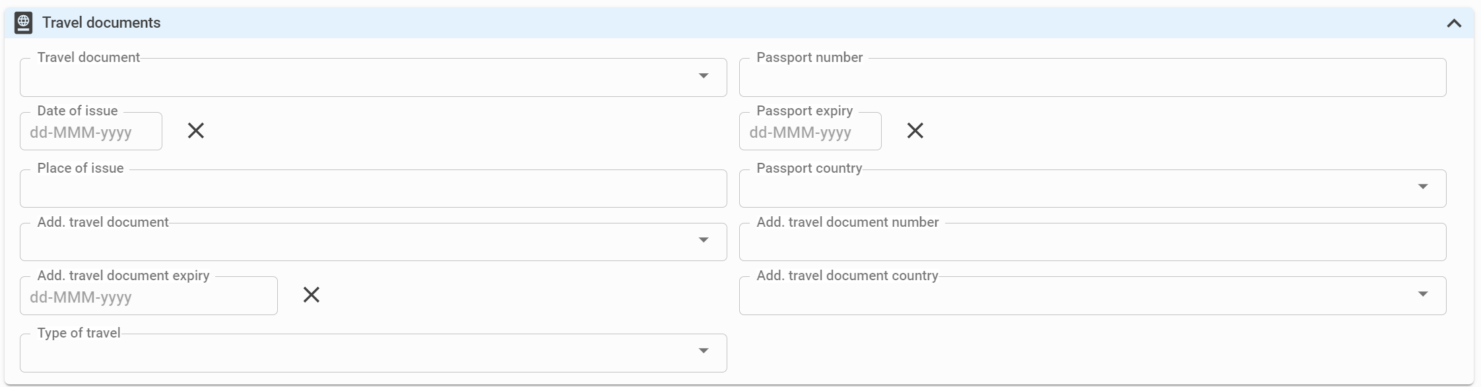Select the Type of travel combo box
1481x387 pixels.
[x=374, y=353]
